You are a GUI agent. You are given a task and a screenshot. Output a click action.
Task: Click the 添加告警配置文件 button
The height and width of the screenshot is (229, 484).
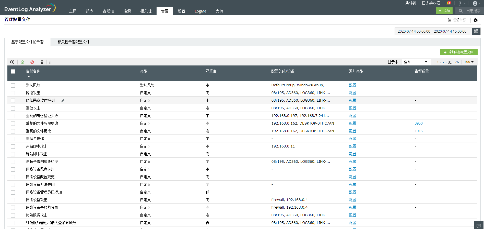(458, 52)
